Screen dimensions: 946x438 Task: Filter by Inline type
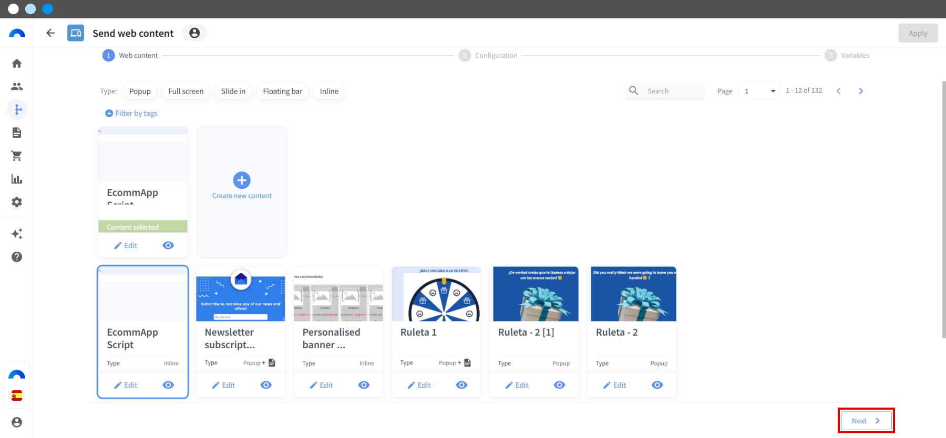click(329, 91)
